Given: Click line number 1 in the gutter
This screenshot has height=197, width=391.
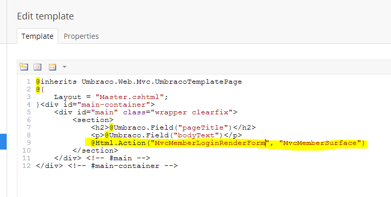Looking at the screenshot, I should [x=29, y=82].
